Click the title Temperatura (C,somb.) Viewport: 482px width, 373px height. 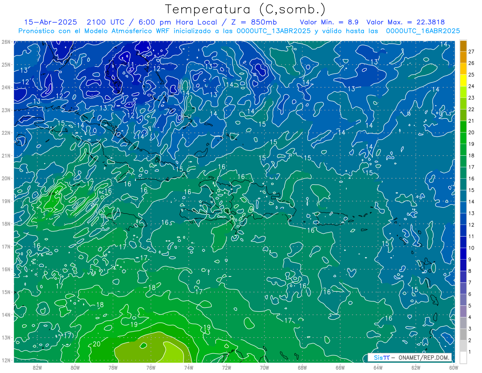tap(245, 9)
